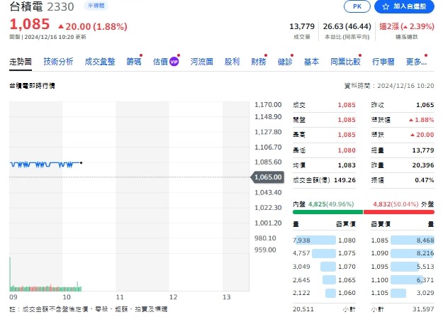
Task: Add stock via 加入自選股 button
Action: point(404,6)
